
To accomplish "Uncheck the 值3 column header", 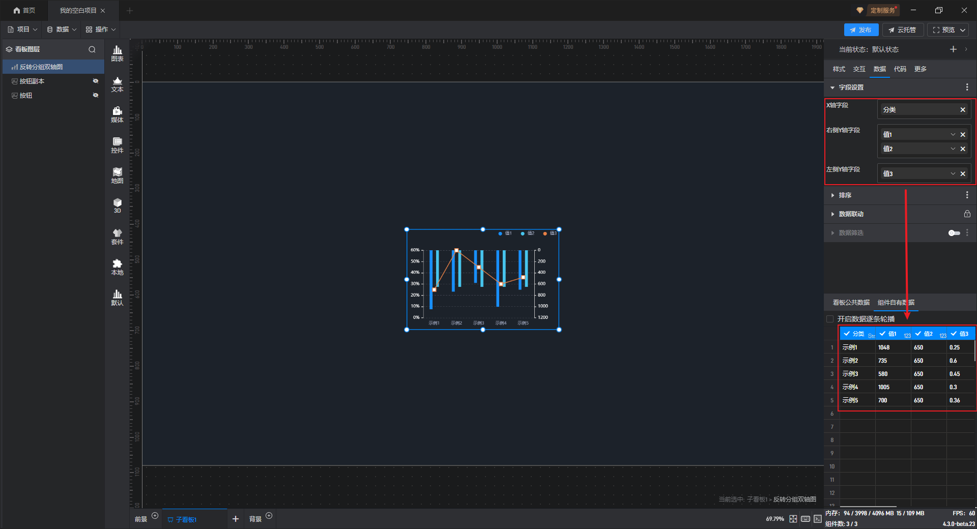I will click(x=954, y=334).
